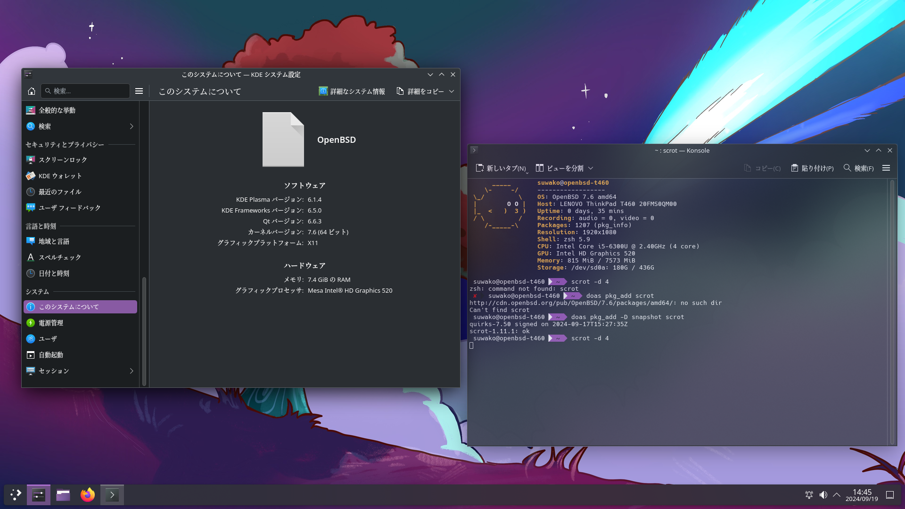Launch Firefox from the taskbar
Screen dimensions: 905x509
(x=88, y=495)
